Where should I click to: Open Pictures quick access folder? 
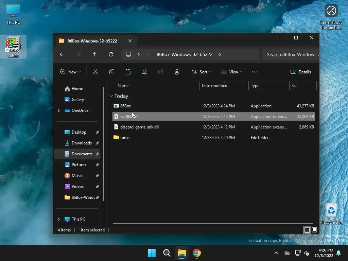pyautogui.click(x=77, y=165)
